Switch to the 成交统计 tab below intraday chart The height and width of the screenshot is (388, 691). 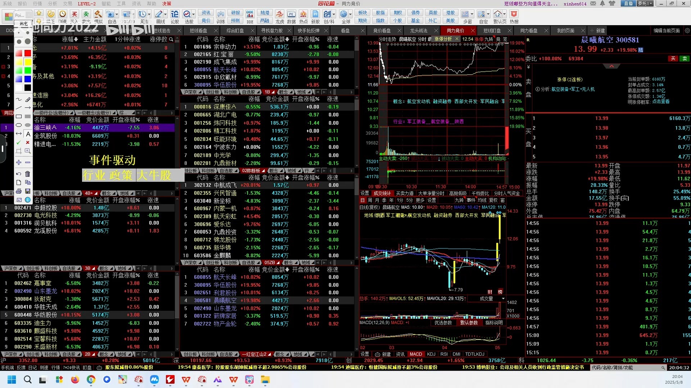pos(382,193)
